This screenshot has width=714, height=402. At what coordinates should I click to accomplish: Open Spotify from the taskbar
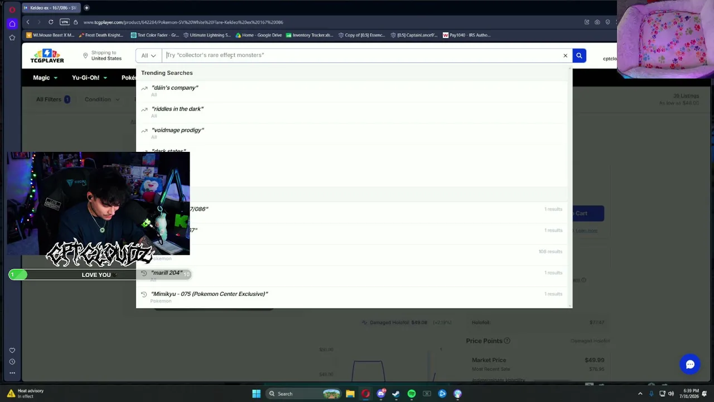click(412, 394)
